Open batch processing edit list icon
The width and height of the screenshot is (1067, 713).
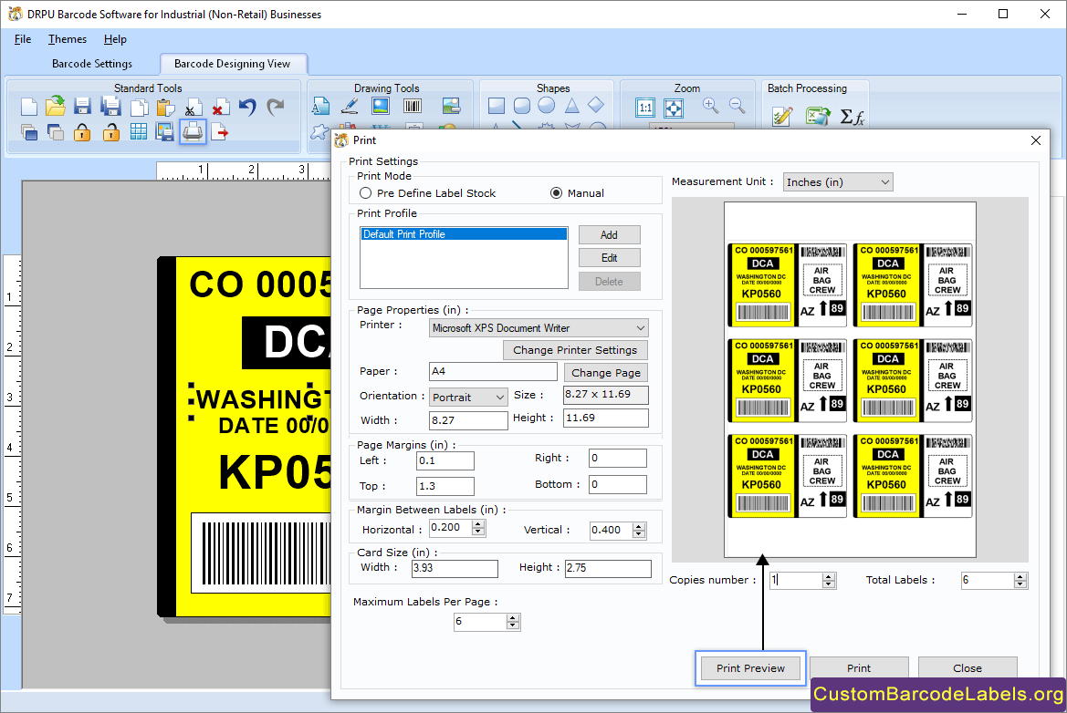(x=782, y=116)
